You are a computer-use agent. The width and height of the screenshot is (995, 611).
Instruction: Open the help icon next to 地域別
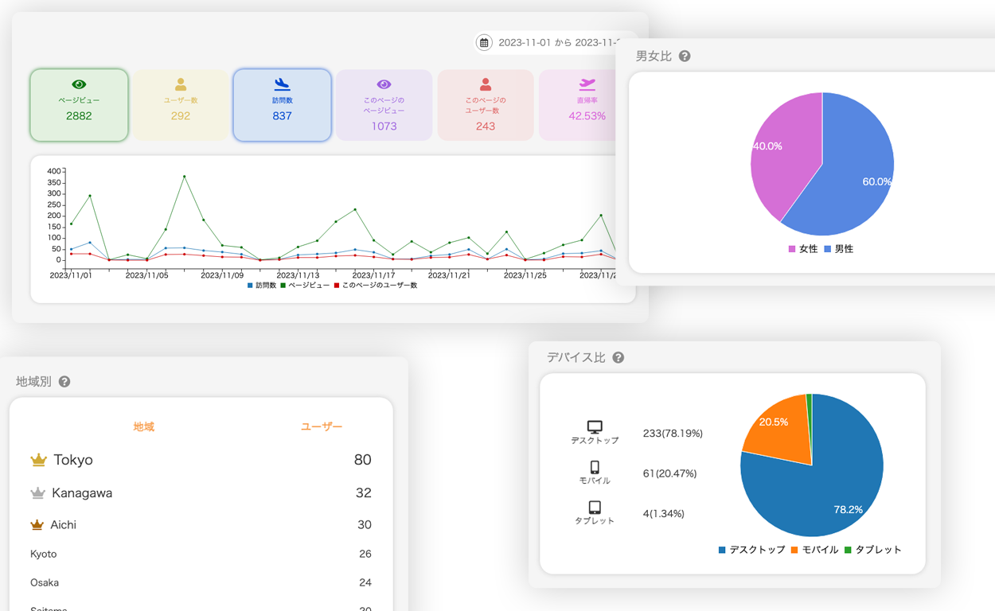[64, 381]
